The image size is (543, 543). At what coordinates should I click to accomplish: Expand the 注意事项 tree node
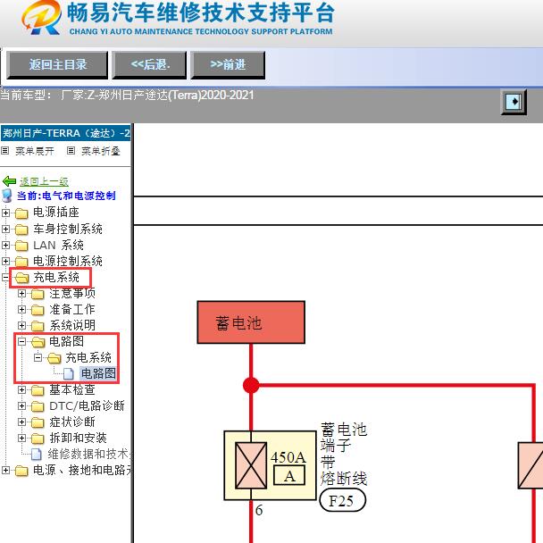tap(21, 293)
